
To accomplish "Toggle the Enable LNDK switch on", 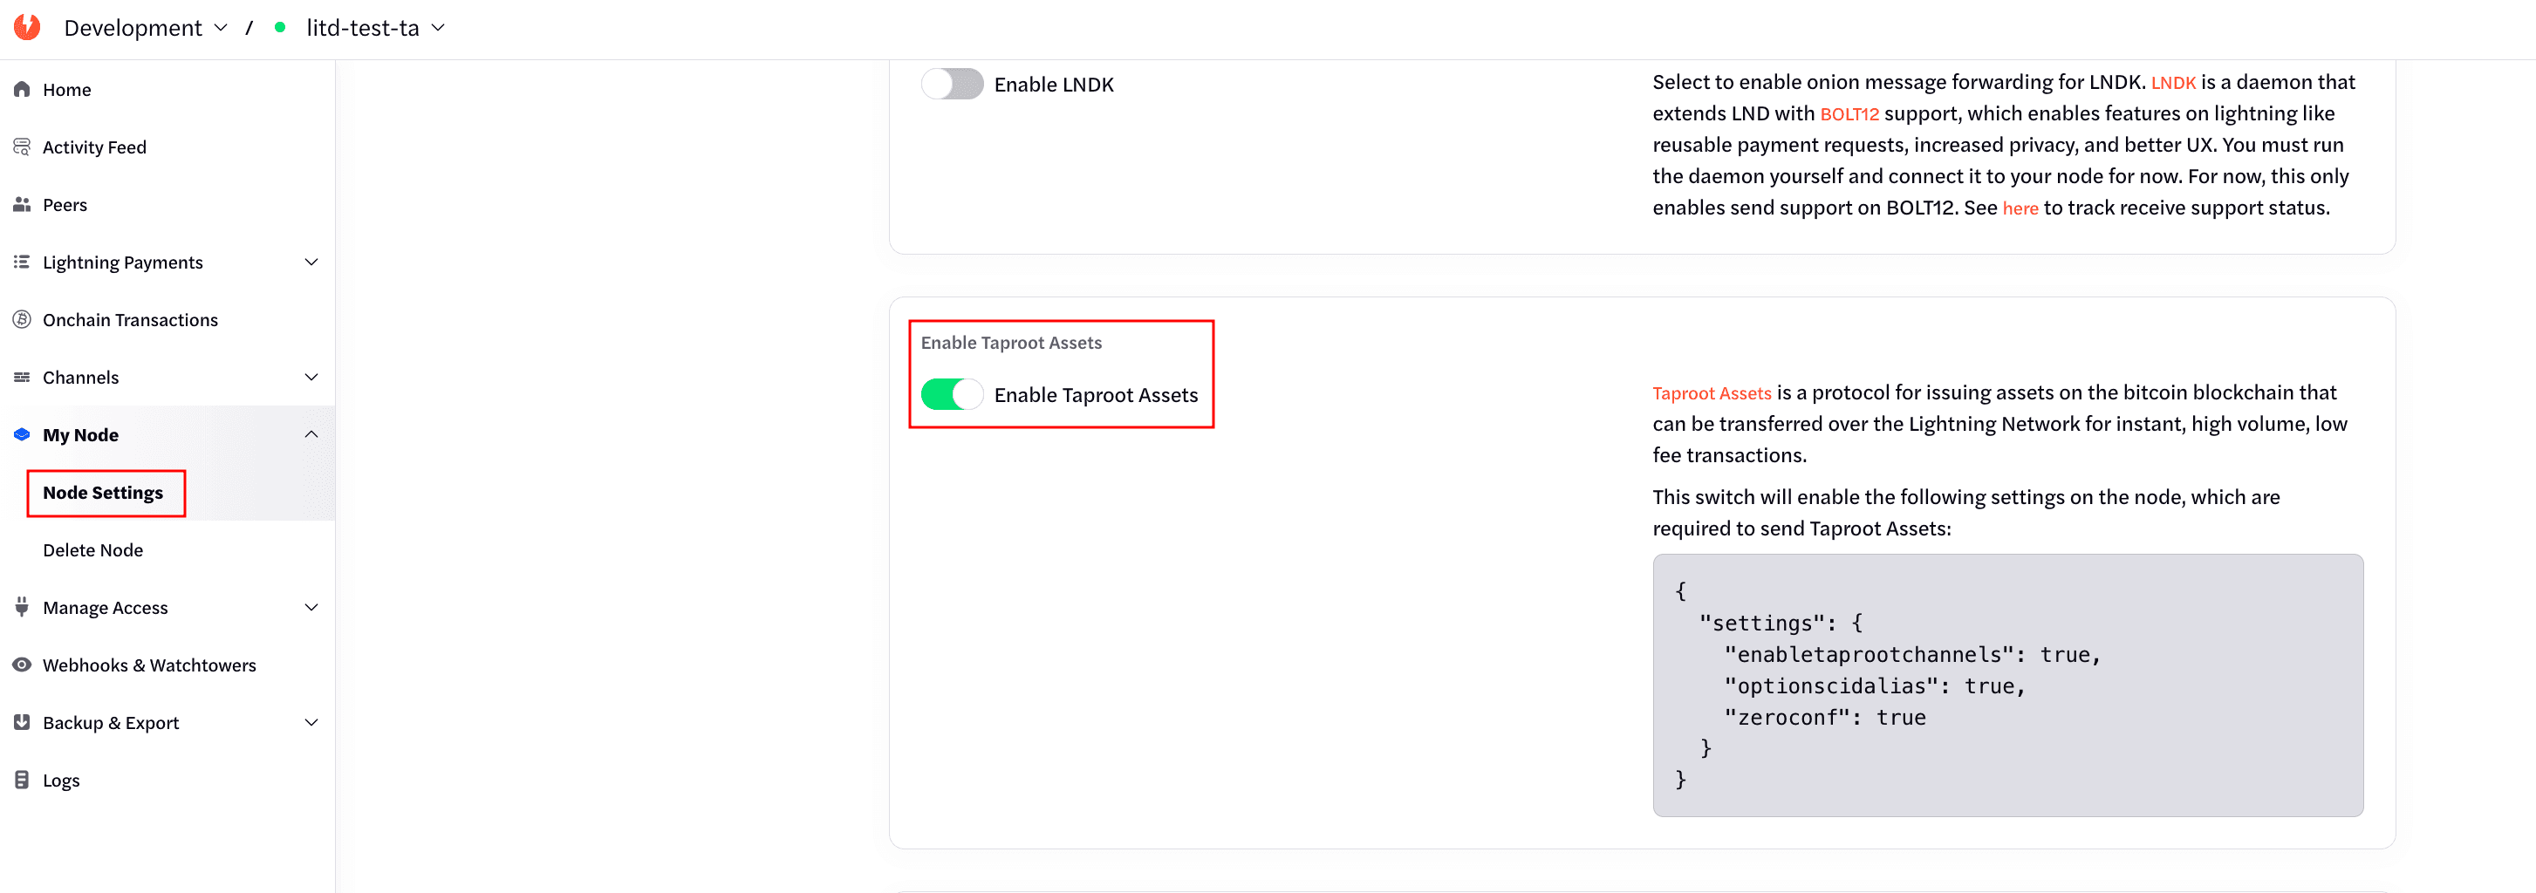I will click(951, 84).
